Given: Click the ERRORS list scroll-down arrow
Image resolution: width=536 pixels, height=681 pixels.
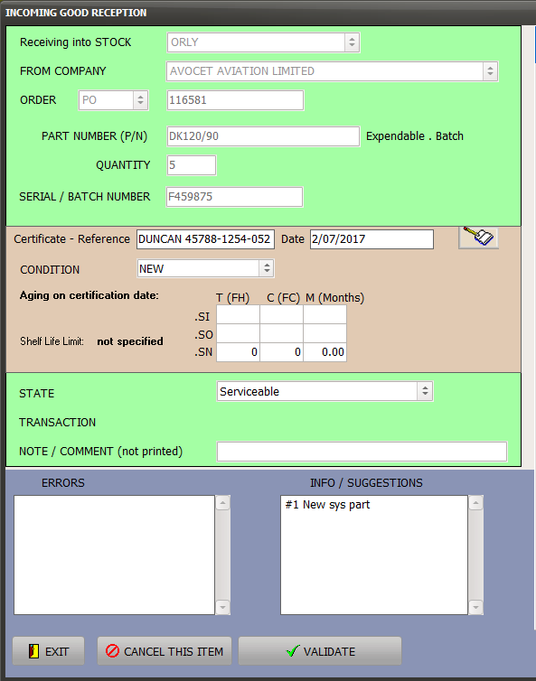Looking at the screenshot, I should pos(222,607).
